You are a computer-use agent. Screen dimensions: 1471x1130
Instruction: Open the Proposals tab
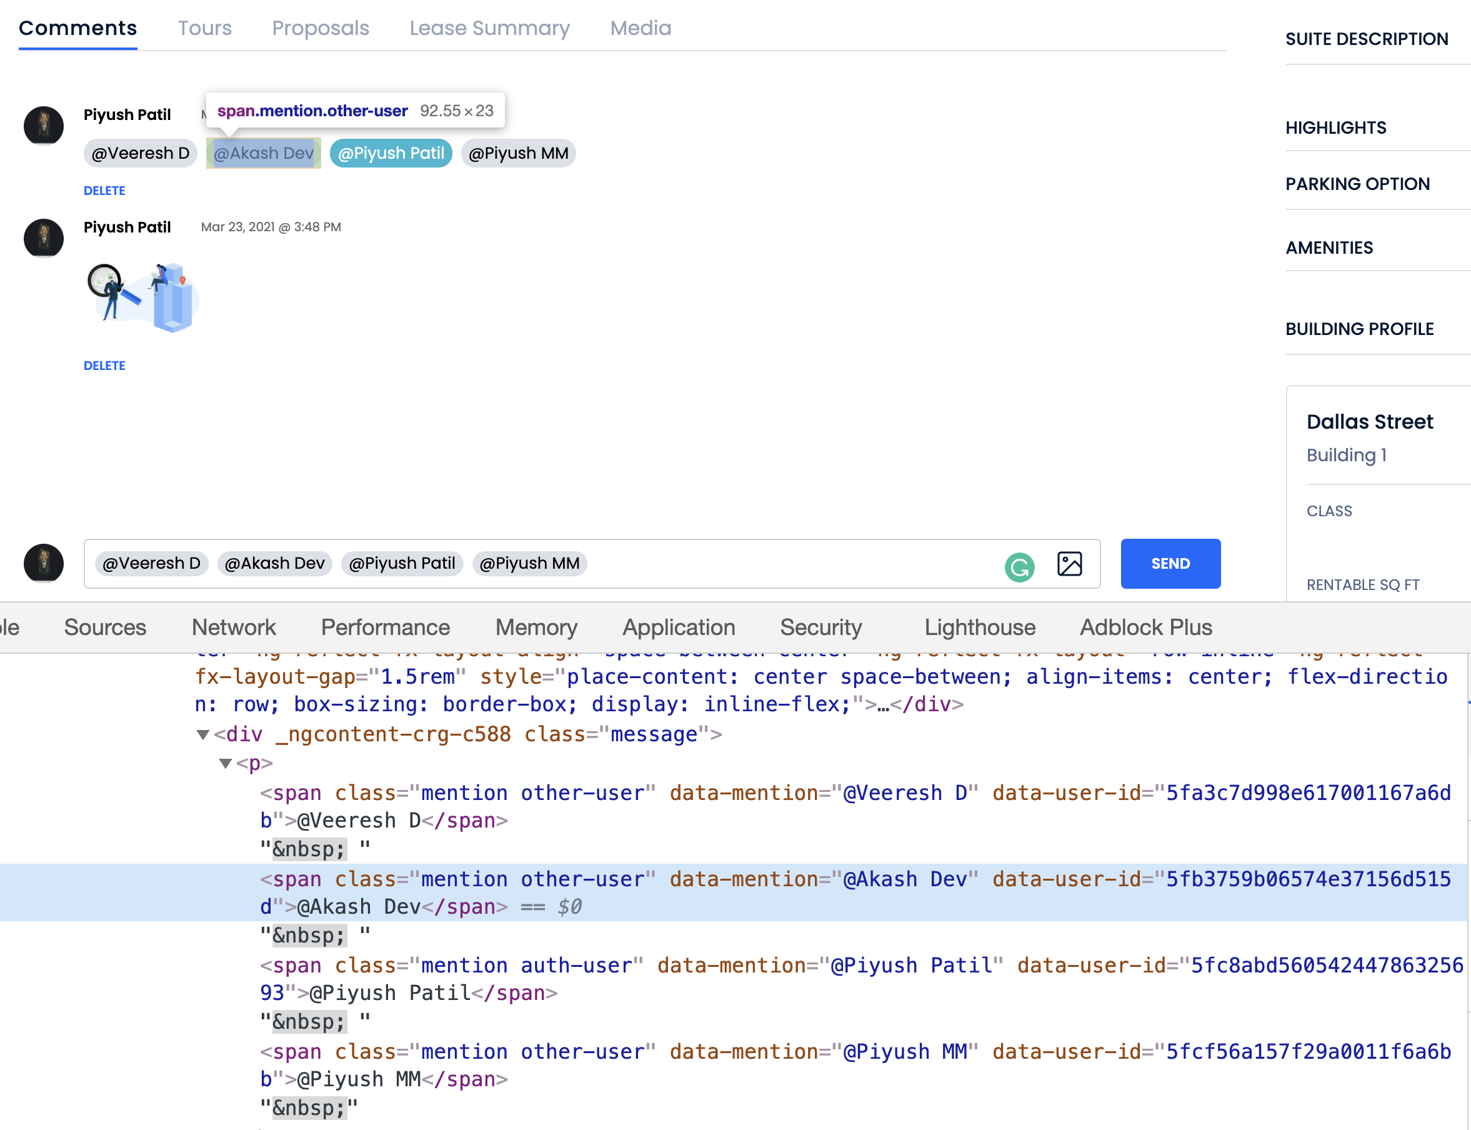[321, 28]
